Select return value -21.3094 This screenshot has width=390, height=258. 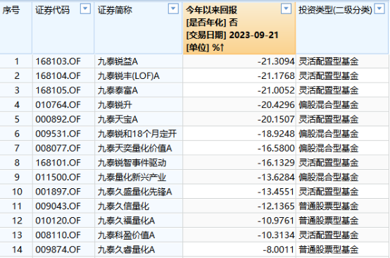pos(276,61)
